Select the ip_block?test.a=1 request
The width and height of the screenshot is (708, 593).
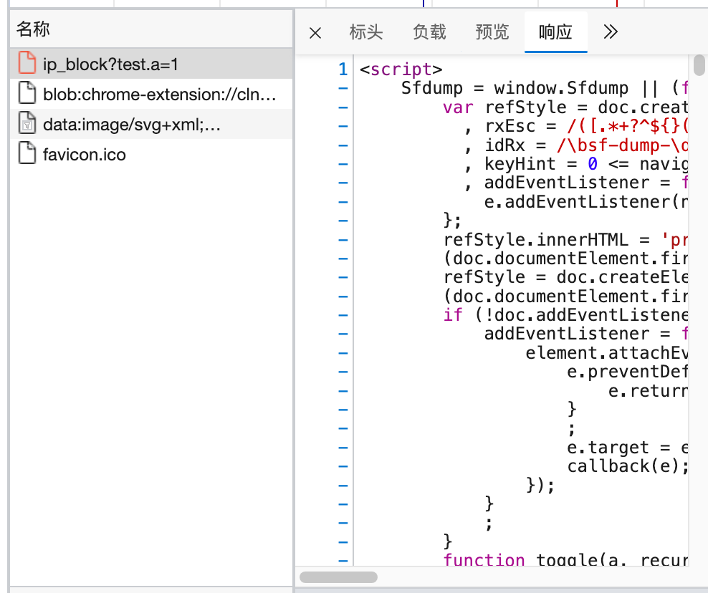(x=151, y=64)
